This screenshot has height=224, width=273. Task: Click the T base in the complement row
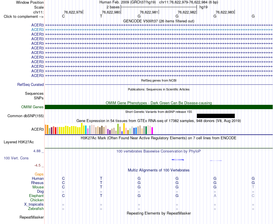point(101,16)
